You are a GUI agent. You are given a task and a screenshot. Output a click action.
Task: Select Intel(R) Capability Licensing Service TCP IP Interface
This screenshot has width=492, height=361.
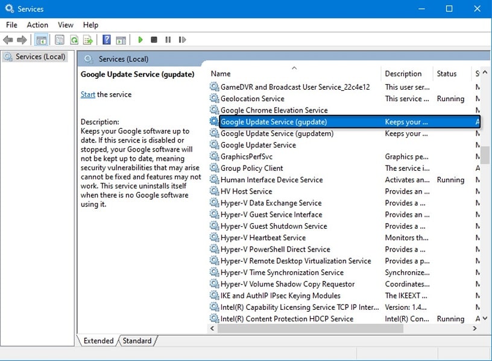tap(344, 307)
